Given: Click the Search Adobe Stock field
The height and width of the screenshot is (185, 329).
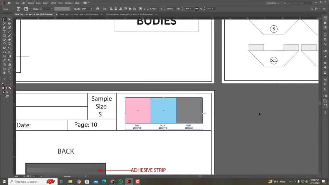Looking at the screenshot, I should pyautogui.click(x=297, y=3).
